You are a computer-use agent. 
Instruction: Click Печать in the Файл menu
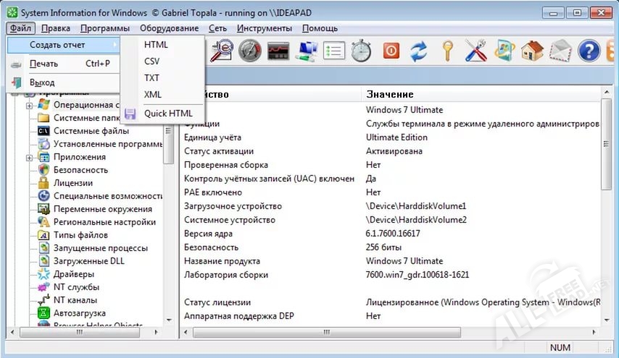[43, 64]
